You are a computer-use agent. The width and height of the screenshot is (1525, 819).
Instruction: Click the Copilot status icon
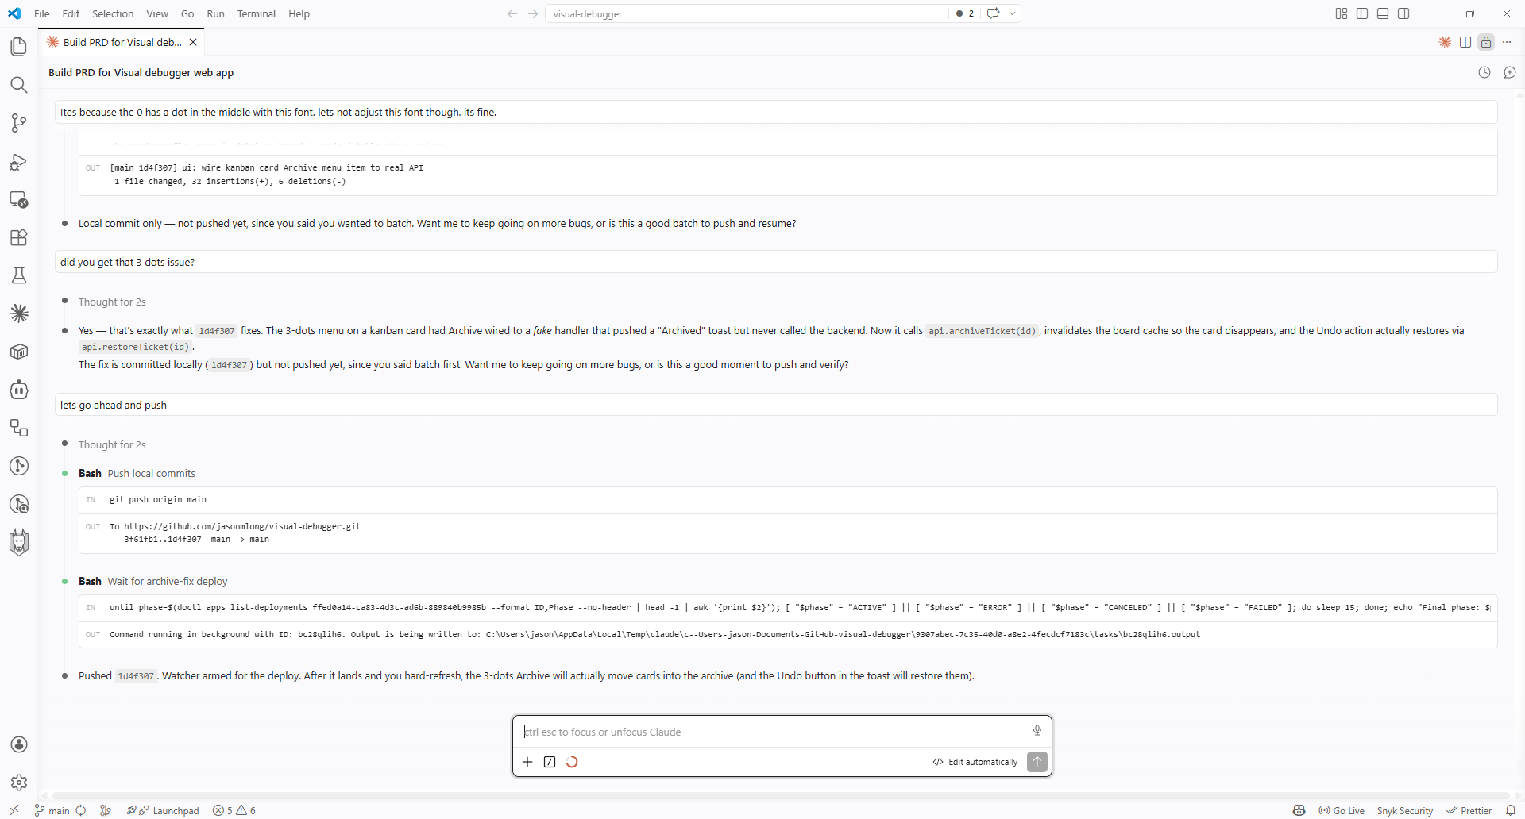click(1299, 810)
